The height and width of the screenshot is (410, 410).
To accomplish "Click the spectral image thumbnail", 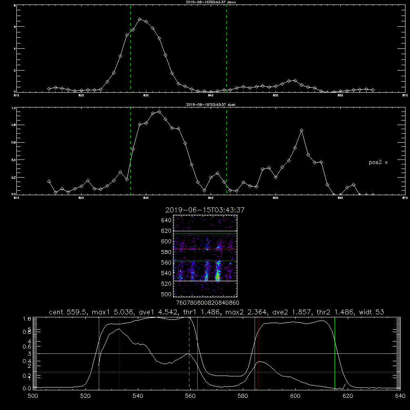I will pos(205,256).
